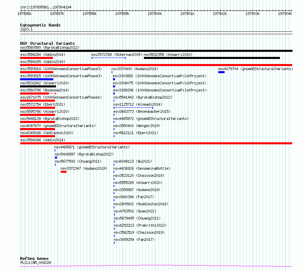Open nsv4465871 (gnomADStructuralVariants) label
The width and height of the screenshot is (302, 270).
click(92, 147)
